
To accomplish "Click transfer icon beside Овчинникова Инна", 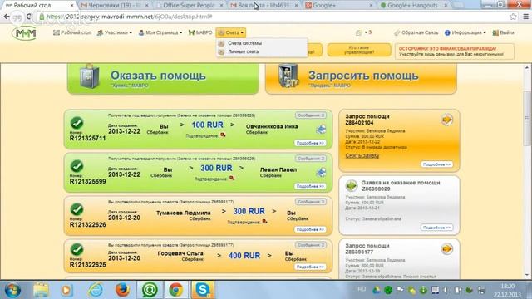I will pyautogui.click(x=321, y=130).
